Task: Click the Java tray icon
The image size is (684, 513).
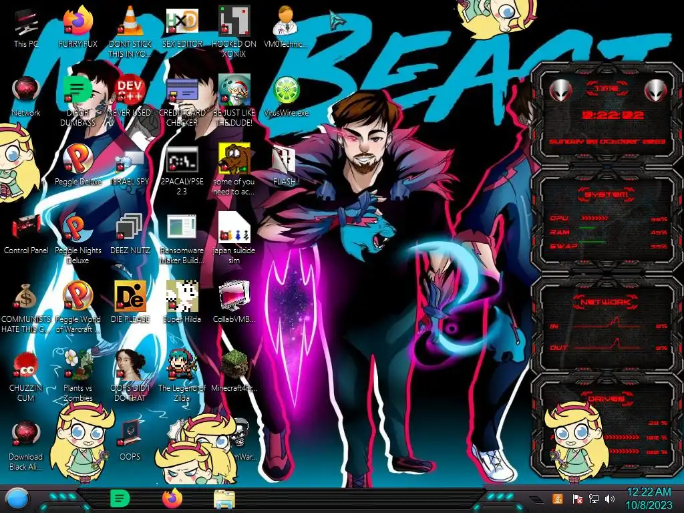Action: point(557,499)
